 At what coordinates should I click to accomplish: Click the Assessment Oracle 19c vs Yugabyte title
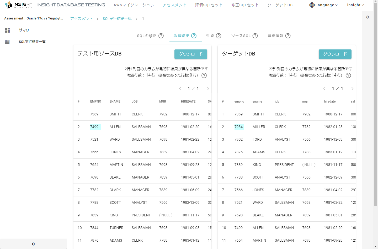tap(34, 18)
